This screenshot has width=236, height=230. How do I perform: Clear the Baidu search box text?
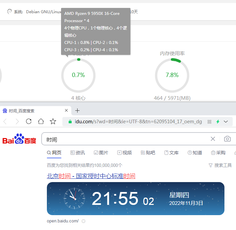coord(213,139)
